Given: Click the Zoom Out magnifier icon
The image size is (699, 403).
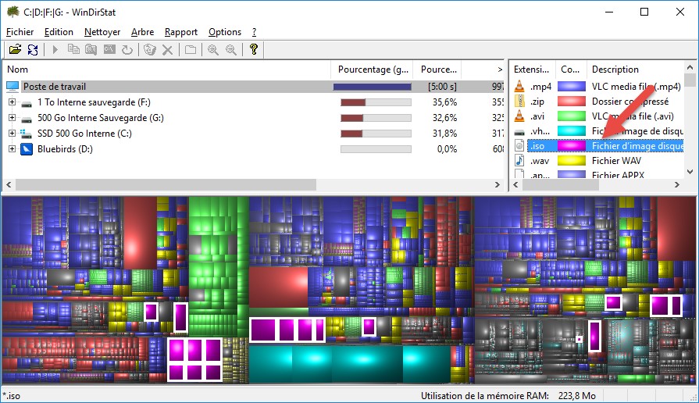Looking at the screenshot, I should point(230,50).
